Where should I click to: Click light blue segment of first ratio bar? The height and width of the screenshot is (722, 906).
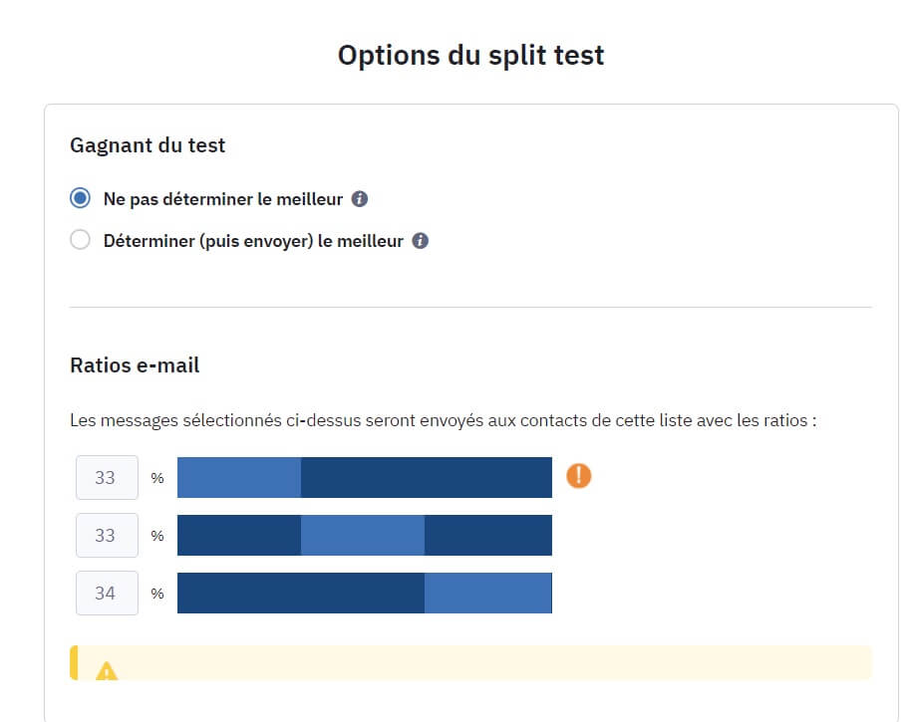[239, 478]
